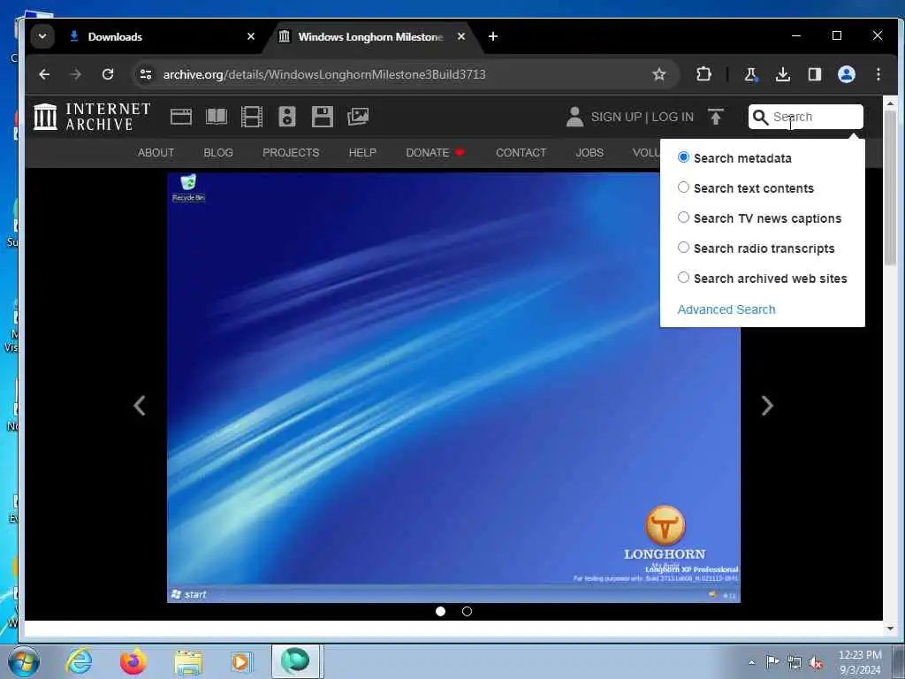This screenshot has height=679, width=905.
Task: Open the Chrome Labs flask icon
Action: point(750,74)
